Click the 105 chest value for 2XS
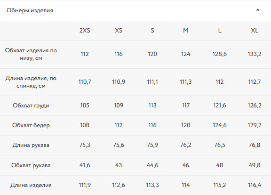The image size is (271, 195). coord(85,106)
